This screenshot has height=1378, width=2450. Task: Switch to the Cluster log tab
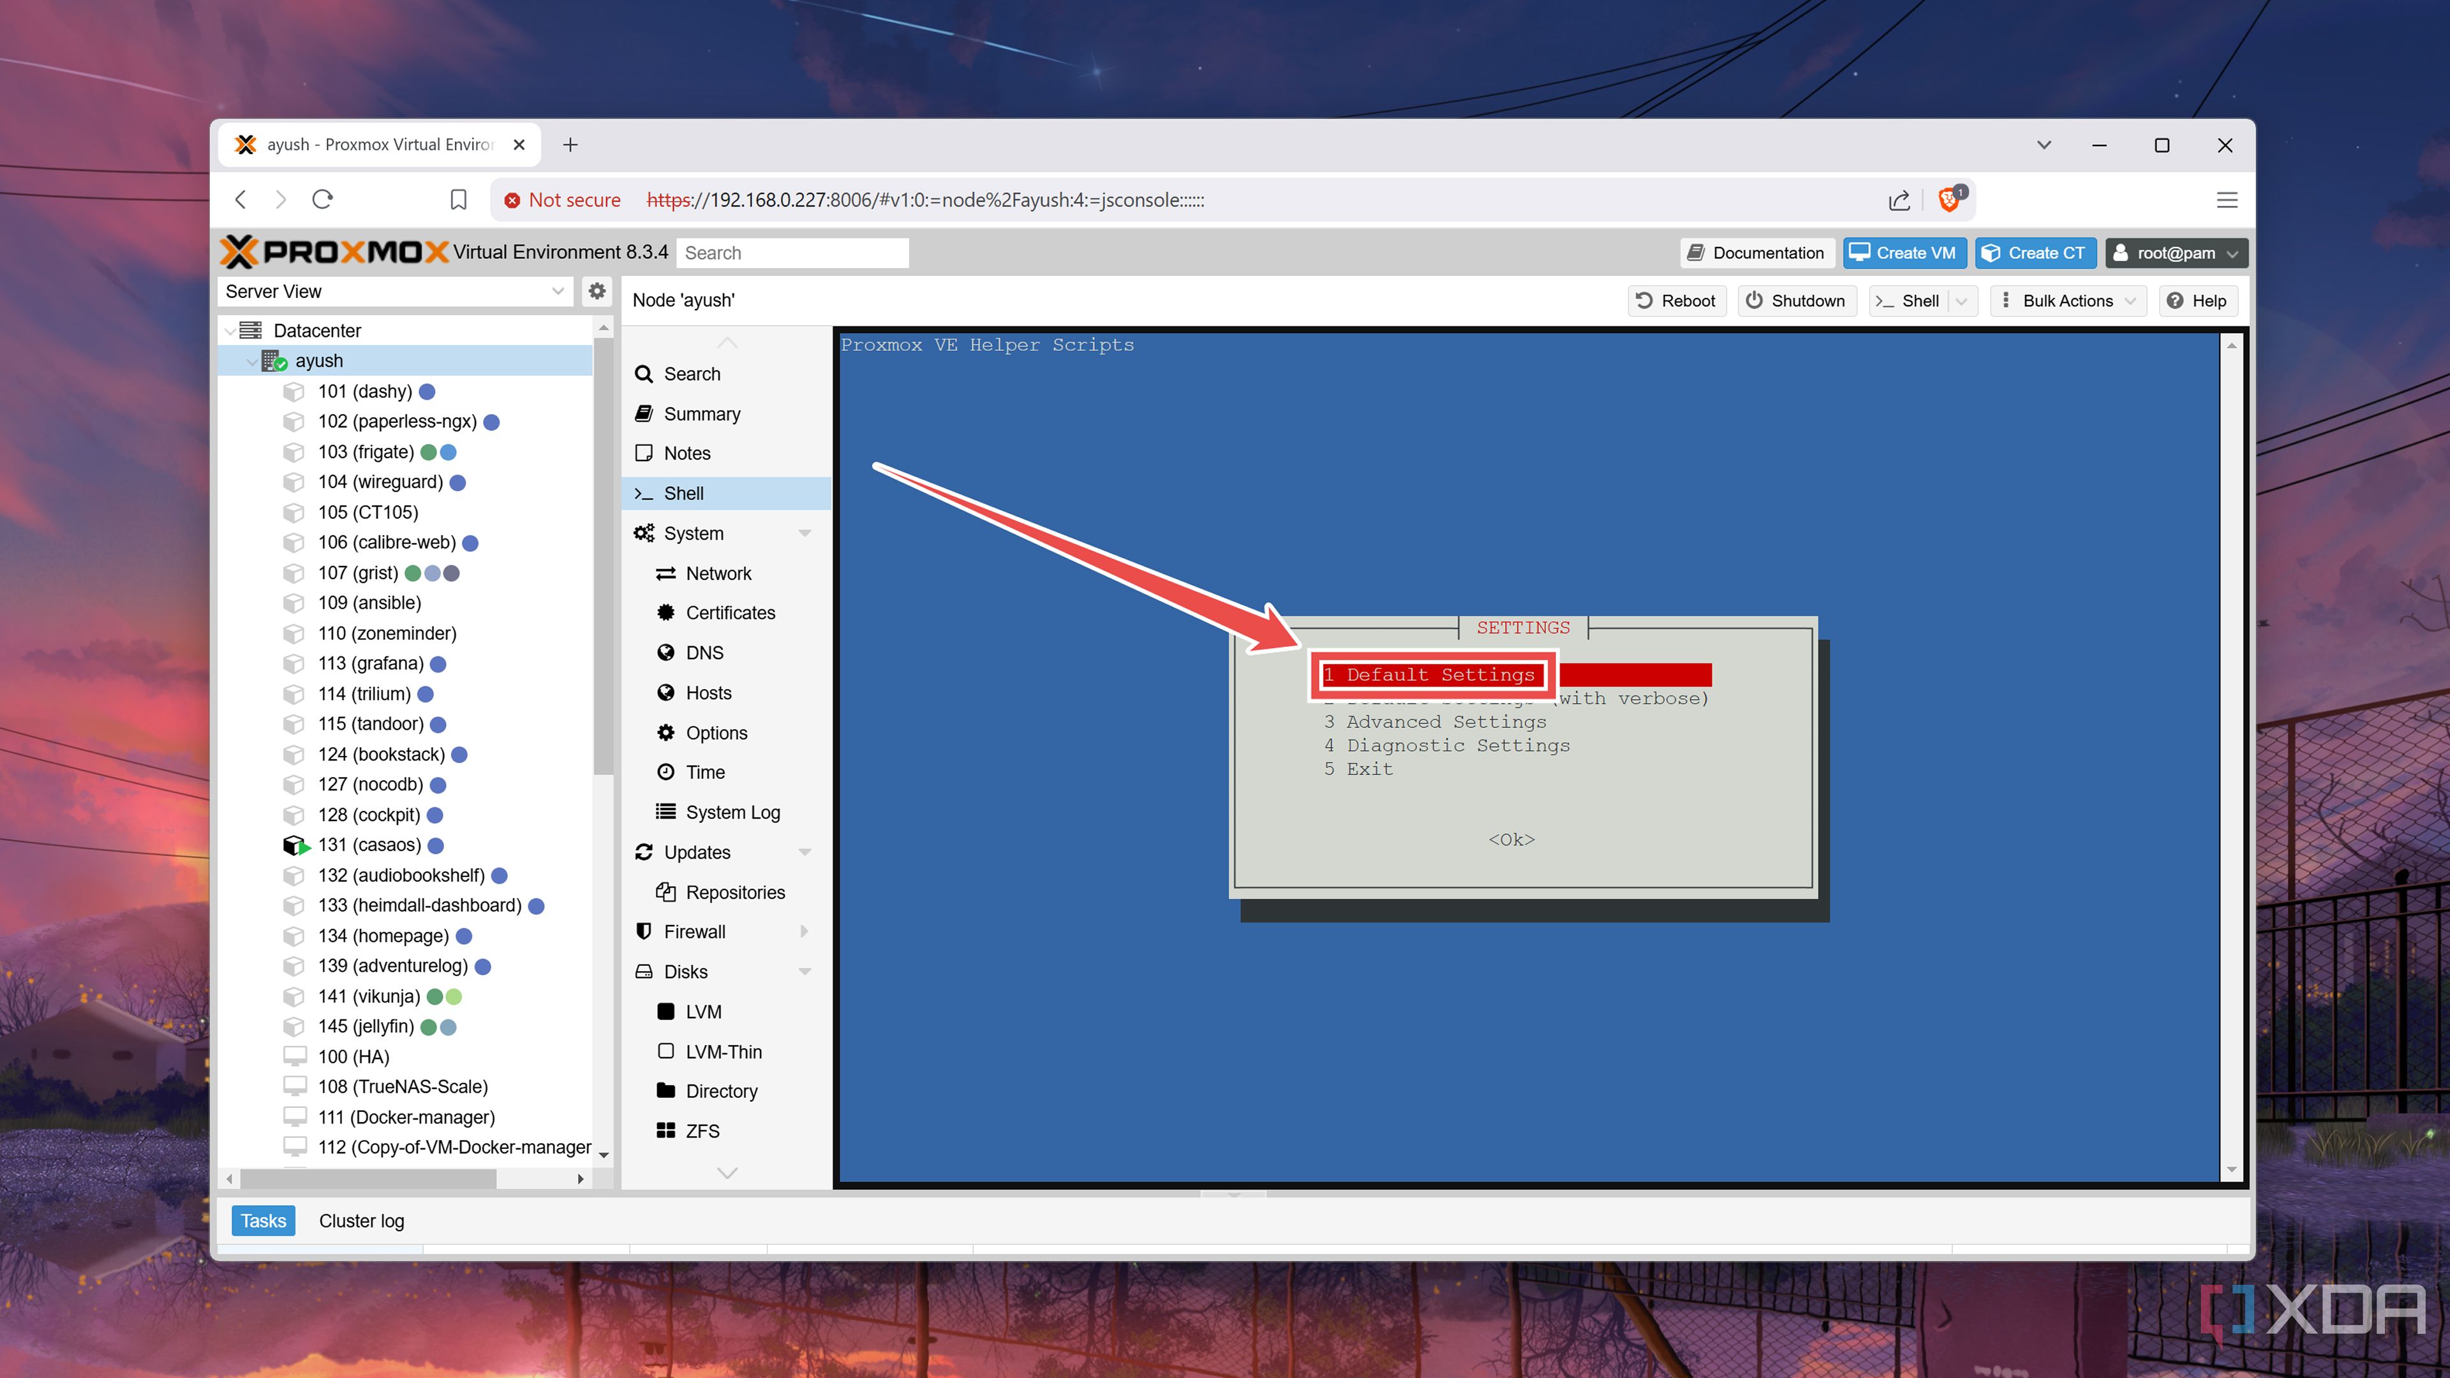click(x=360, y=1220)
